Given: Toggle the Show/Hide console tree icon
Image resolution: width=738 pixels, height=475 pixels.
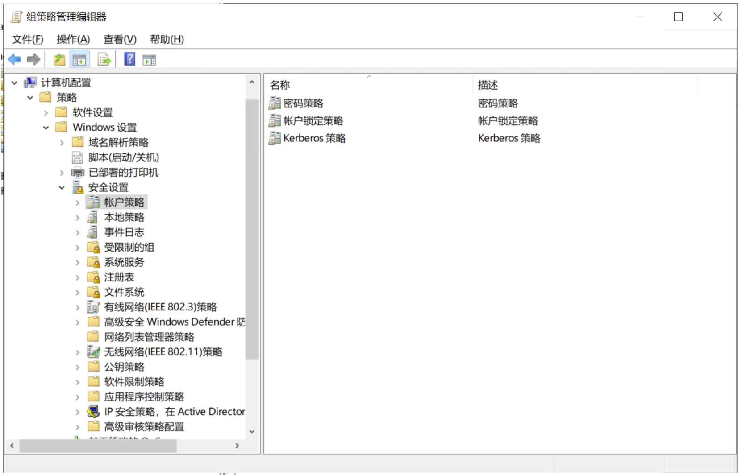Looking at the screenshot, I should point(79,59).
